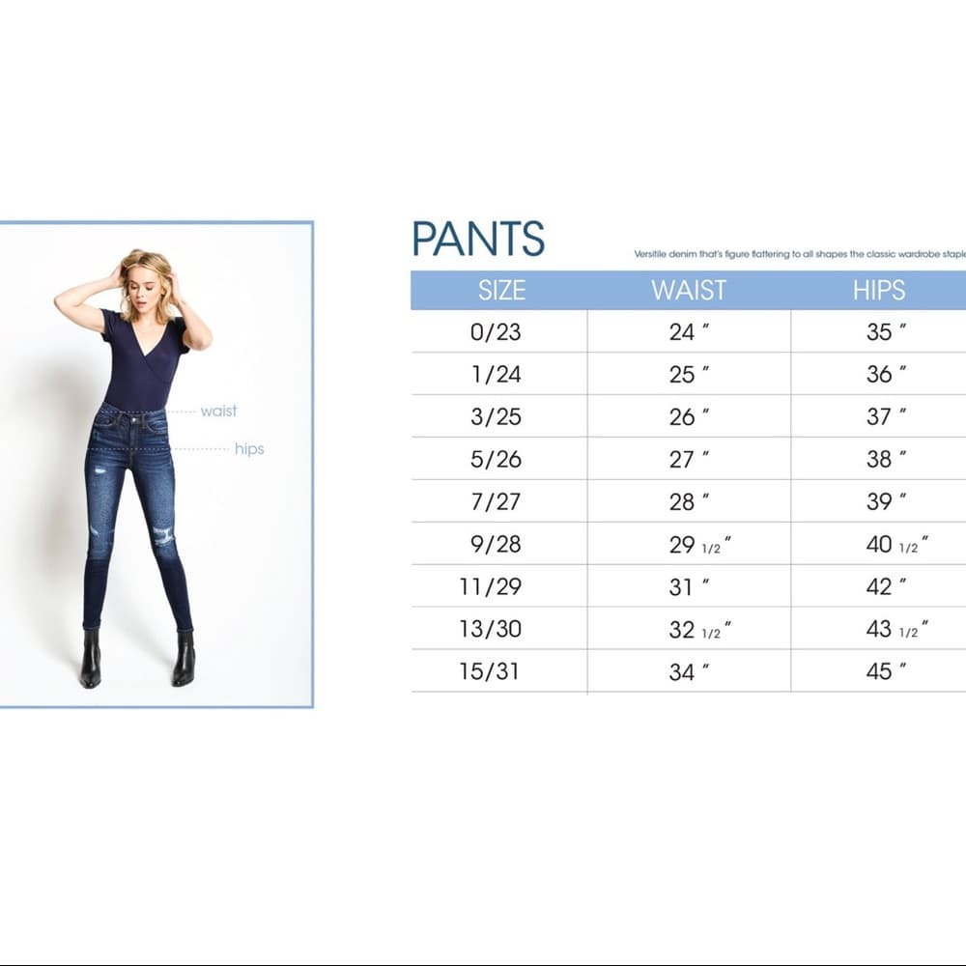Click waist value 25"
Viewport: 966px width, 966px height.
(x=690, y=374)
